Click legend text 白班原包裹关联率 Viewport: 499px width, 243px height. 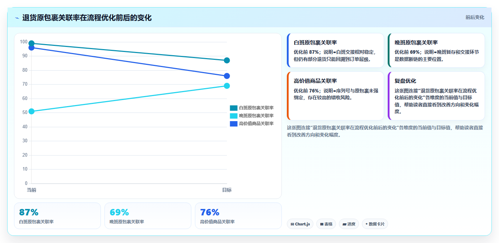(256, 108)
